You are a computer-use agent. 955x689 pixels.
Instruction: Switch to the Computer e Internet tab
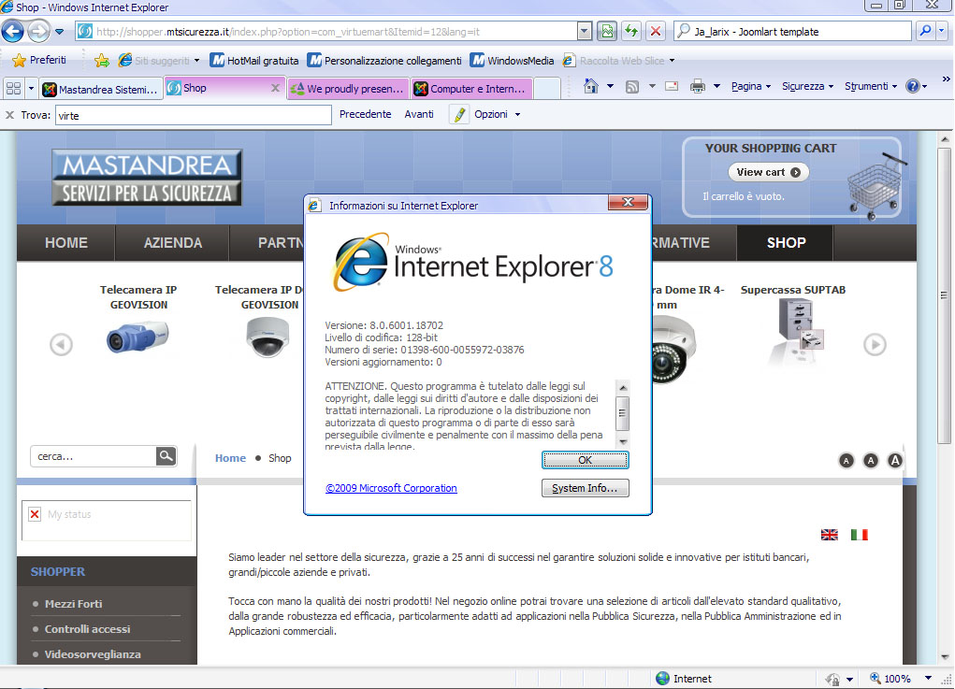pyautogui.click(x=471, y=89)
